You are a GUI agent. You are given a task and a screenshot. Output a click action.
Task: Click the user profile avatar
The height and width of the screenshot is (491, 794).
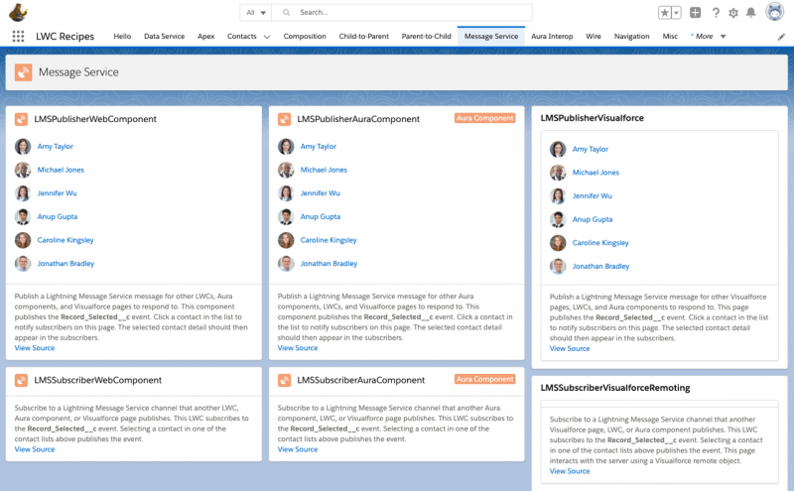pyautogui.click(x=774, y=12)
